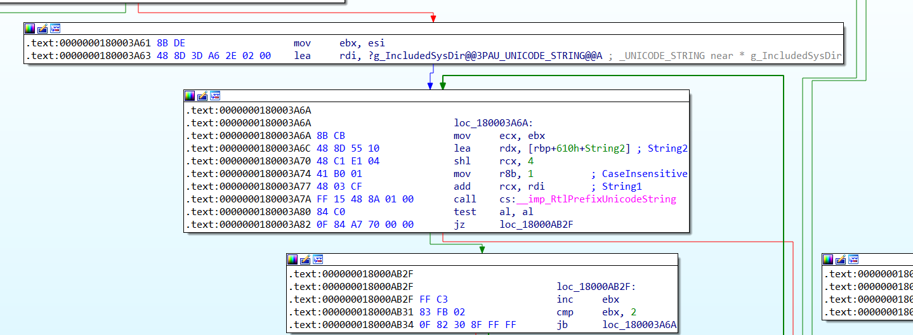
Task: Set node color for loc_180003A6A block
Action: tap(190, 96)
